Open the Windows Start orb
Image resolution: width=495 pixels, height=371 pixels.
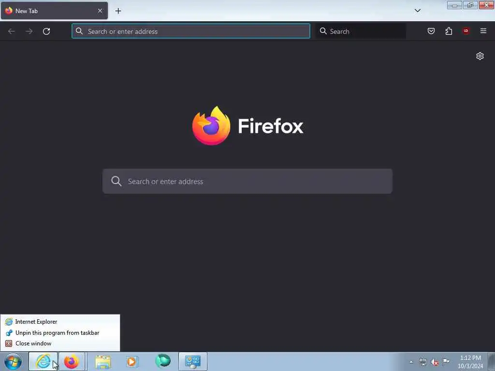coord(13,361)
